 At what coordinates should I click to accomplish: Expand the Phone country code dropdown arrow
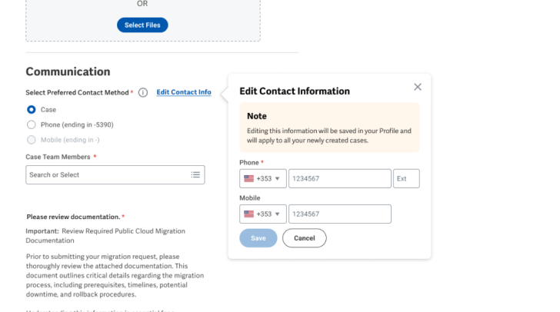[277, 179]
